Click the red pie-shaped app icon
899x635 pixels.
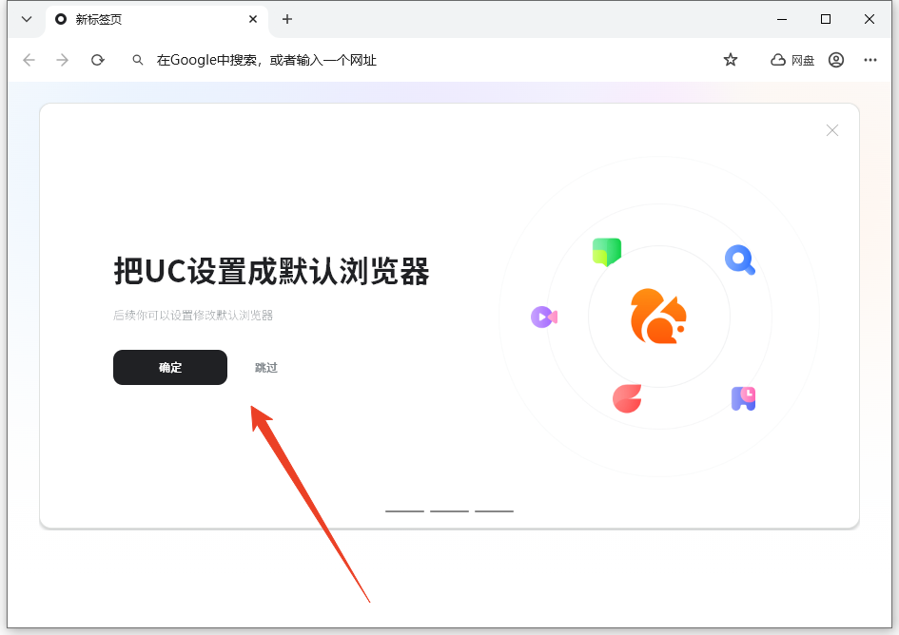[x=626, y=398]
